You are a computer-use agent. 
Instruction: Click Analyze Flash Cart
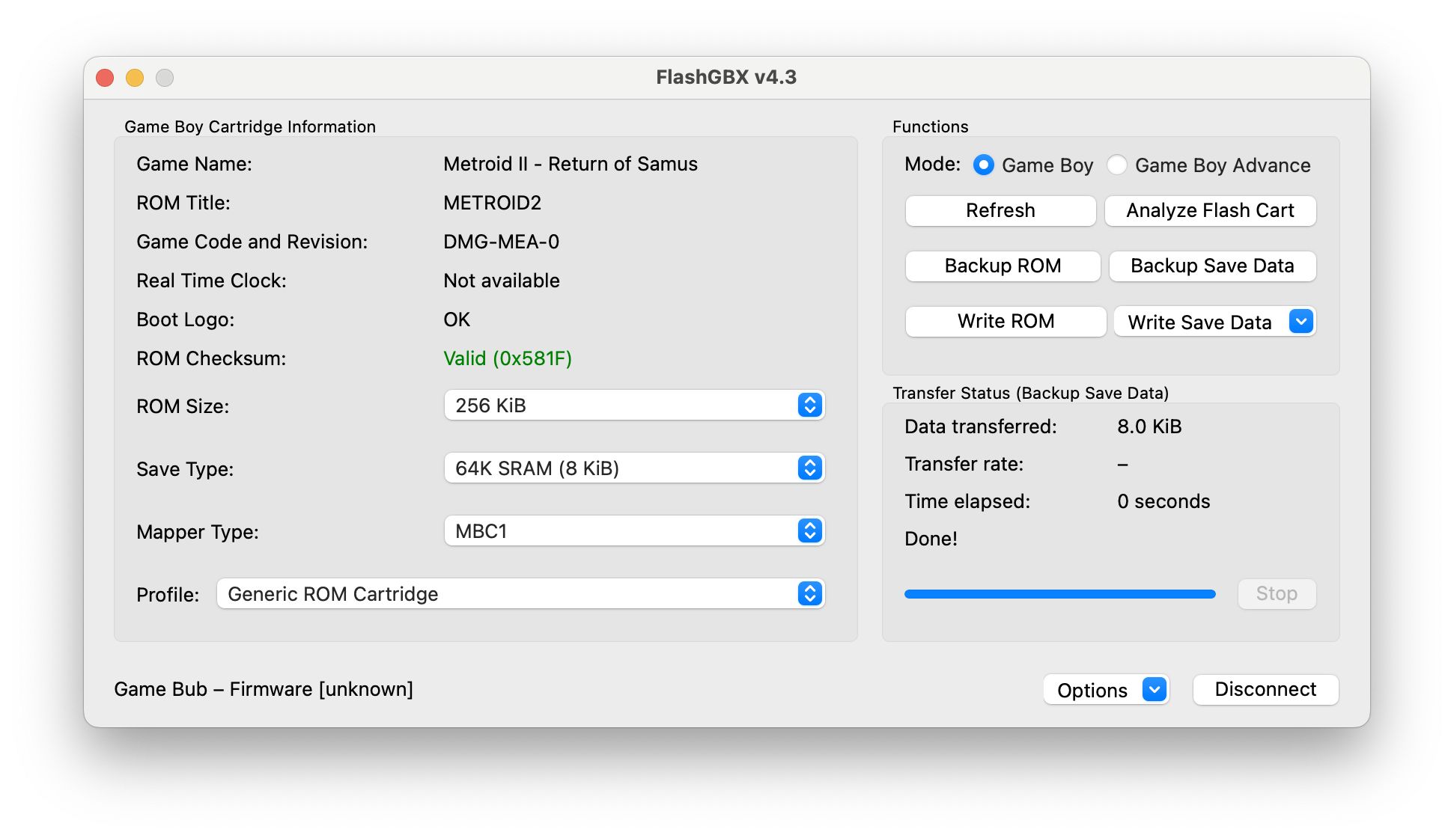coord(1210,211)
